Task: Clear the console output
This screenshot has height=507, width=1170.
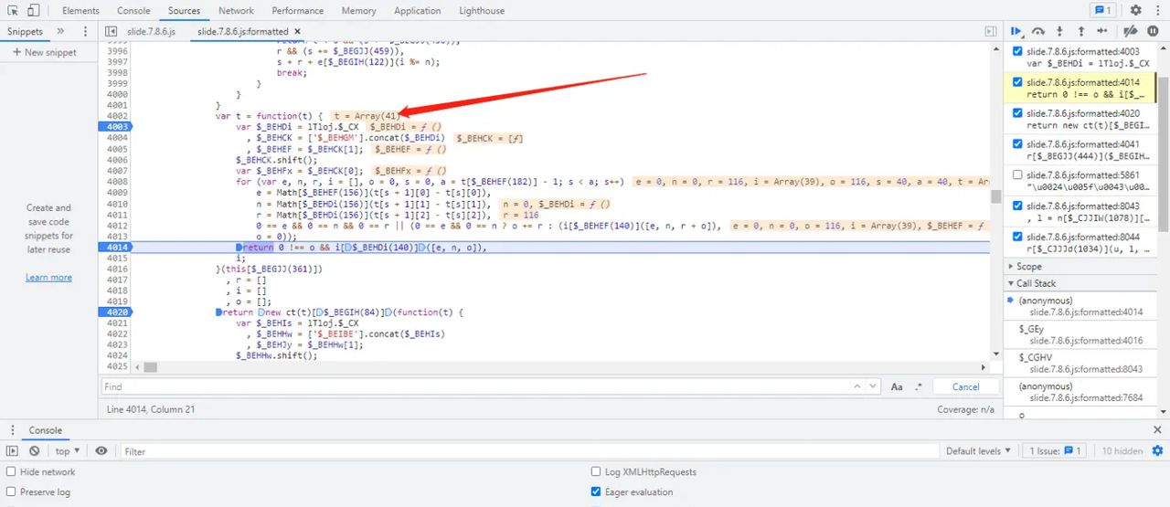Action: pyautogui.click(x=34, y=451)
